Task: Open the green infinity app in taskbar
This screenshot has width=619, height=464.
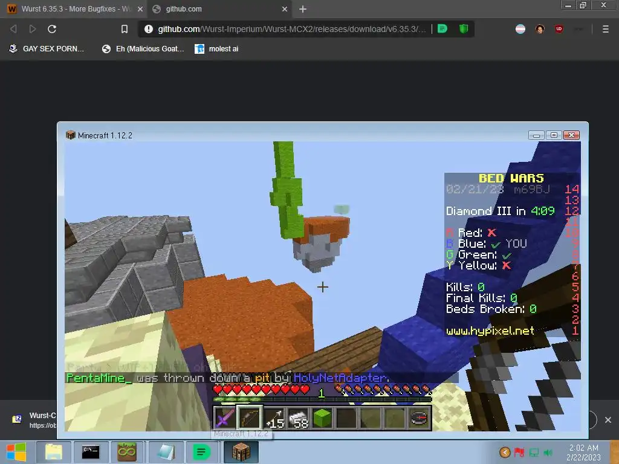Action: point(127,452)
